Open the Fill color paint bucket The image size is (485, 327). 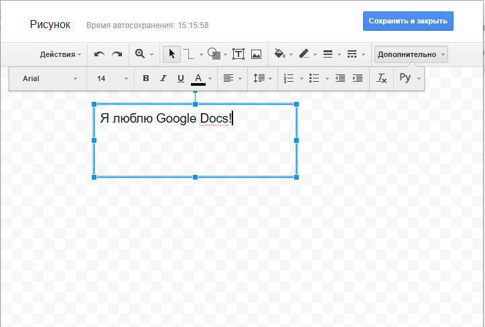point(279,54)
